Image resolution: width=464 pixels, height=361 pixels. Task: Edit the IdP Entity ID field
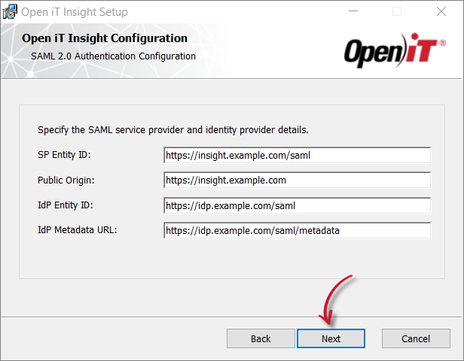point(297,205)
